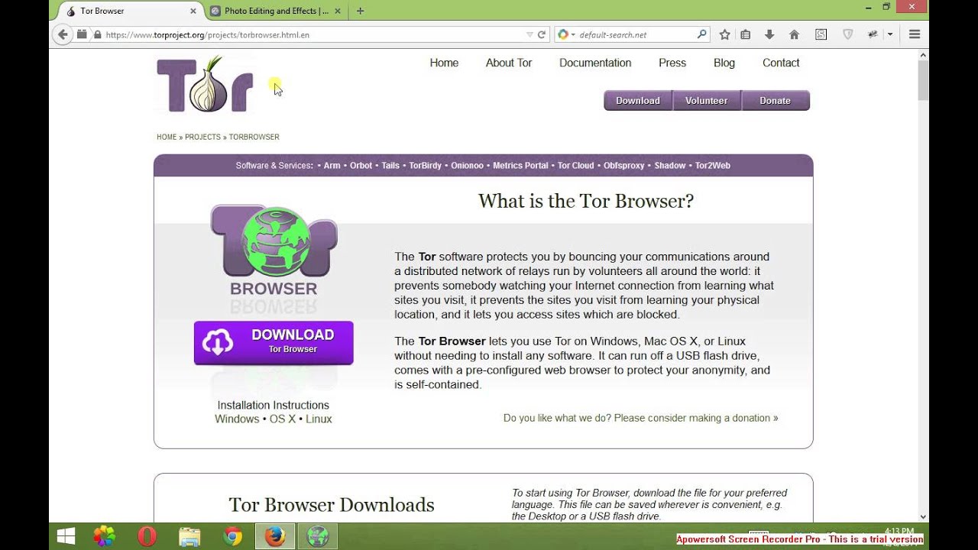Viewport: 978px width, 550px height.
Task: Open the Tails software link
Action: (x=390, y=166)
